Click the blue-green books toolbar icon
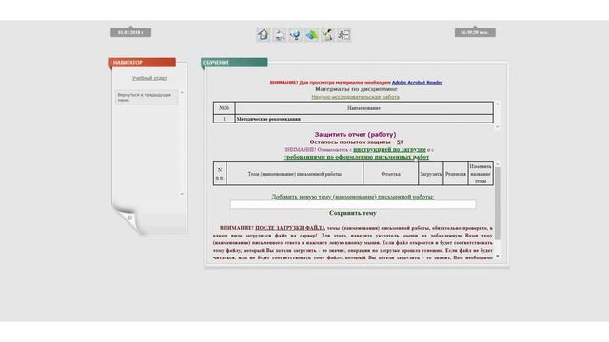 [x=311, y=35]
